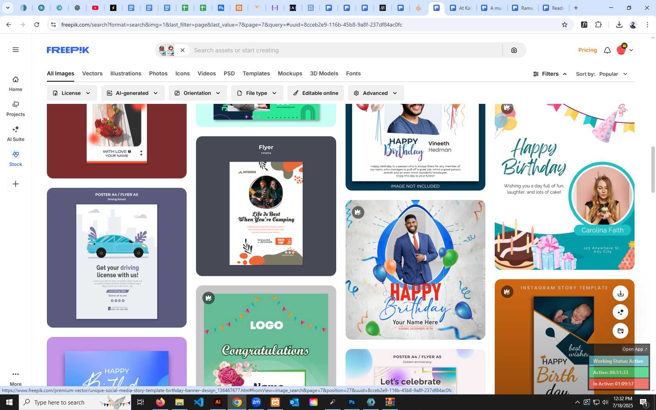This screenshot has height=410, width=656.
Task: Switch to Templates tab
Action: pyautogui.click(x=256, y=73)
